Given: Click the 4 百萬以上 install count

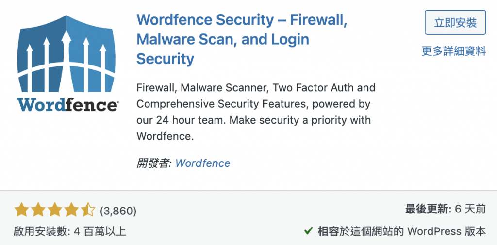Looking at the screenshot, I should click(x=100, y=231).
